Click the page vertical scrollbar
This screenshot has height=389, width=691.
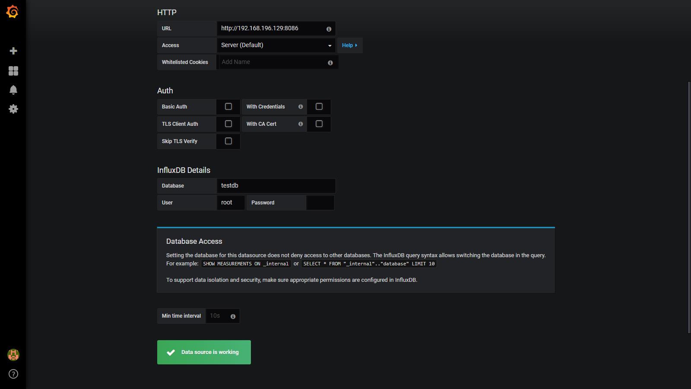pos(689,207)
